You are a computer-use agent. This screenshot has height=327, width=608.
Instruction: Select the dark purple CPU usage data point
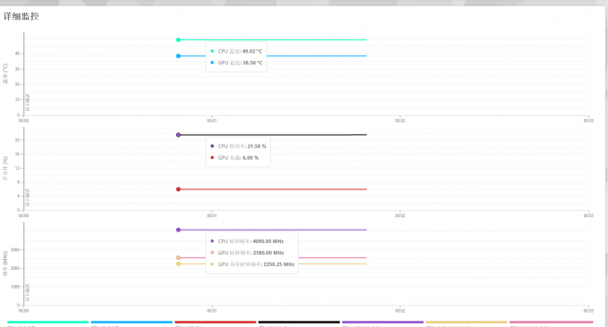tap(178, 135)
